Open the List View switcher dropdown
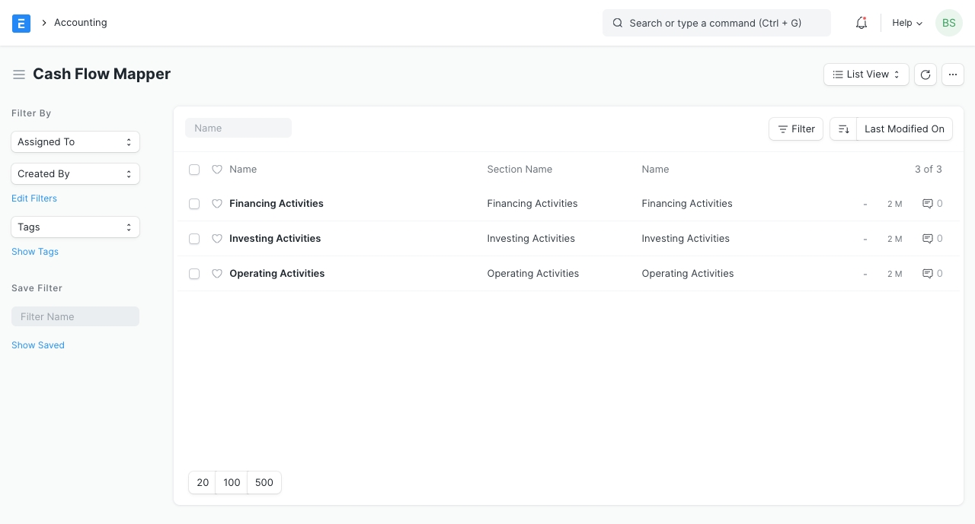Screen dimensions: 975x524 [x=866, y=75]
